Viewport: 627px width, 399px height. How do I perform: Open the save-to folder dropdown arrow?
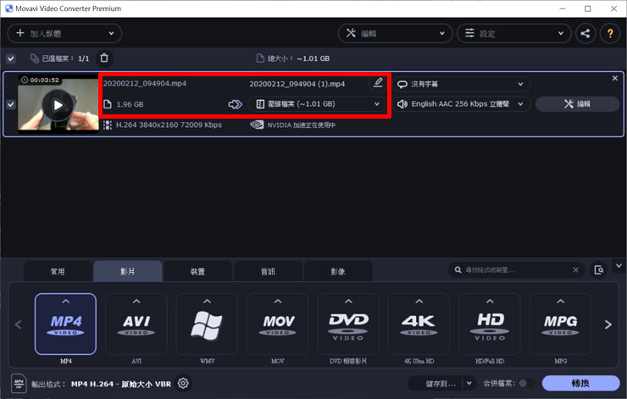469,384
